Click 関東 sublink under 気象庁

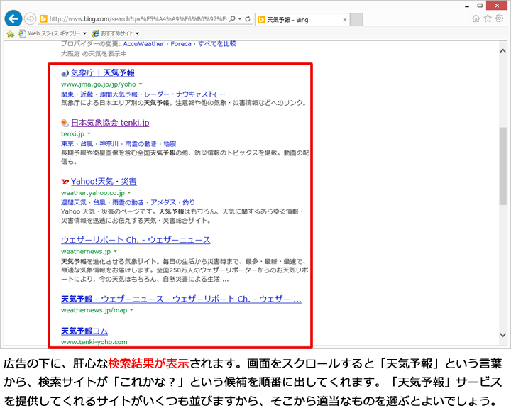[x=67, y=94]
